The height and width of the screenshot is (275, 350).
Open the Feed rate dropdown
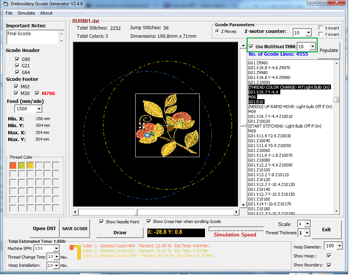39,109
